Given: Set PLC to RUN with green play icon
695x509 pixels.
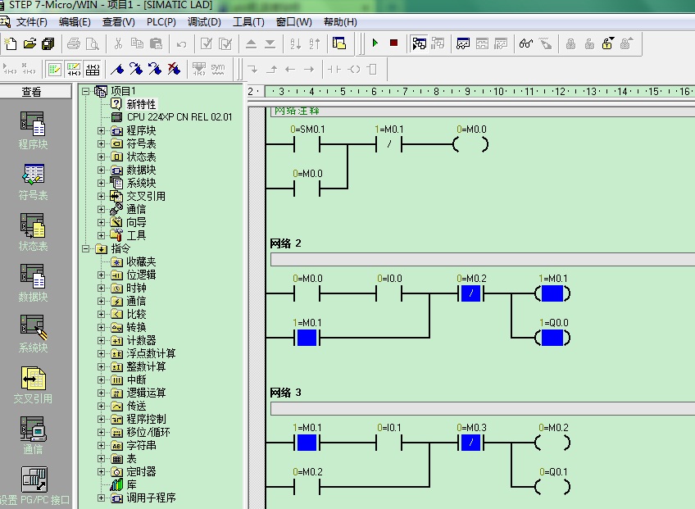Looking at the screenshot, I should click(375, 43).
